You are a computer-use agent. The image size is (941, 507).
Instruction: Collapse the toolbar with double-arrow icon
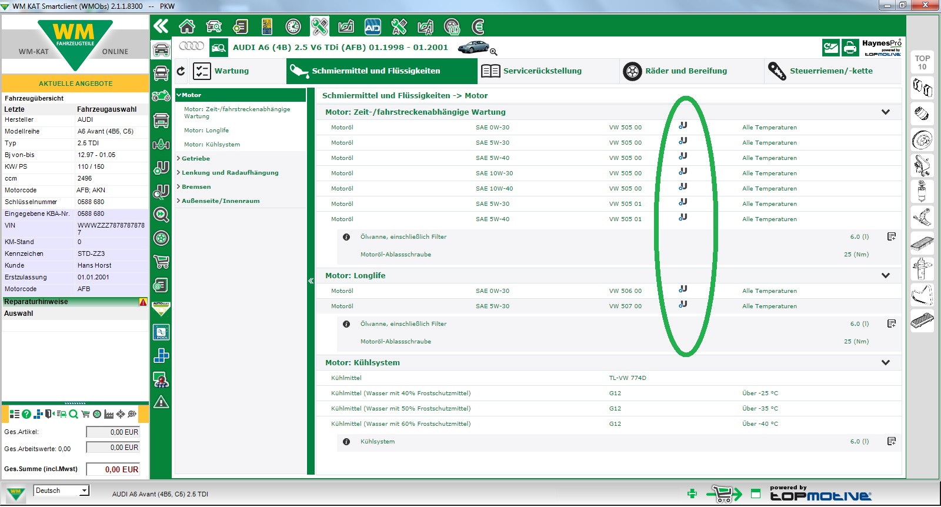161,26
